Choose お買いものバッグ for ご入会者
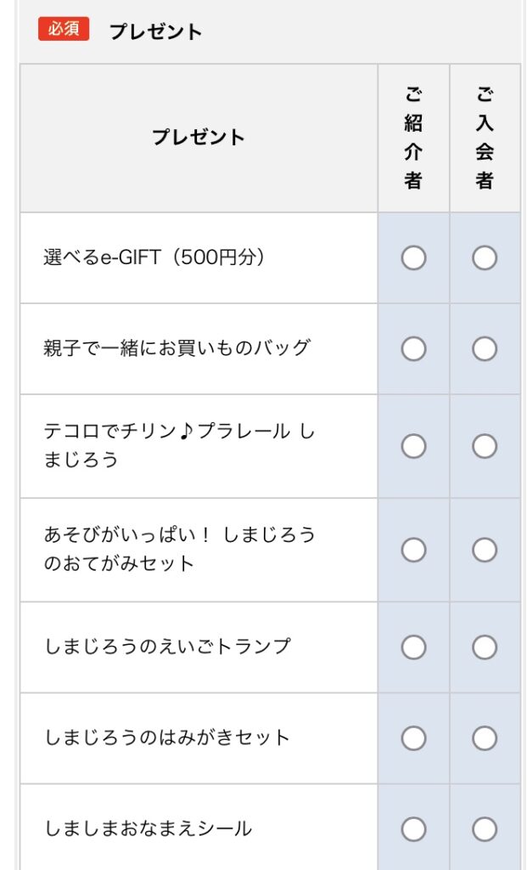The width and height of the screenshot is (527, 870). pyautogui.click(x=485, y=348)
